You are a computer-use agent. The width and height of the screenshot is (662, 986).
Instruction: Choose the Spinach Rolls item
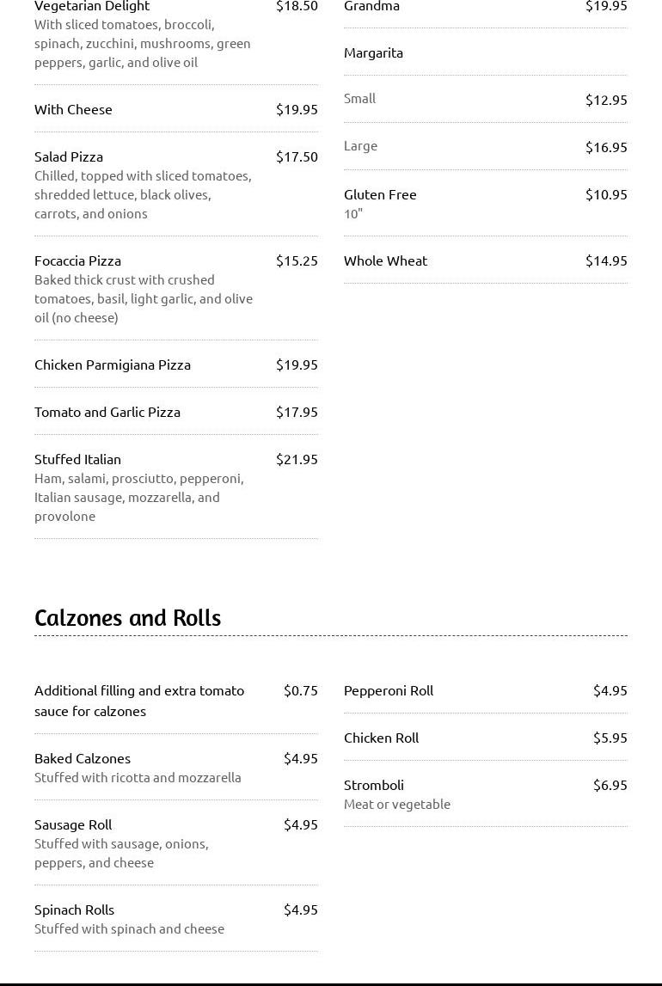[x=74, y=909]
